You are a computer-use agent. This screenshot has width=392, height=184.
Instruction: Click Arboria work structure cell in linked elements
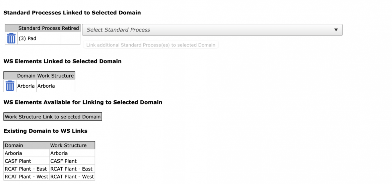[x=56, y=86]
